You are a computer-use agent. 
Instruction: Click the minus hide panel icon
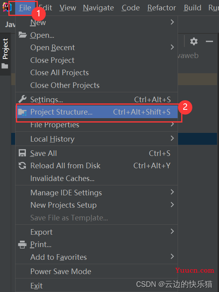point(209,41)
